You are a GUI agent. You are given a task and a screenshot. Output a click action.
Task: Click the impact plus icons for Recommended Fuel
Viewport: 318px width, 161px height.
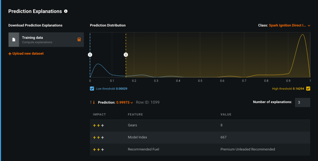point(98,150)
